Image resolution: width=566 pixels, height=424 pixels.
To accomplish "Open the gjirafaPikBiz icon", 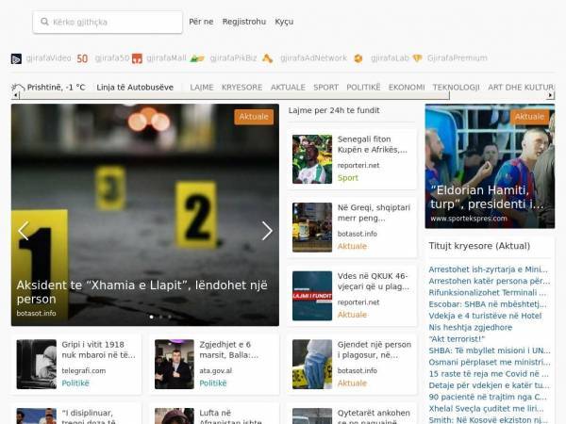I will [197, 58].
